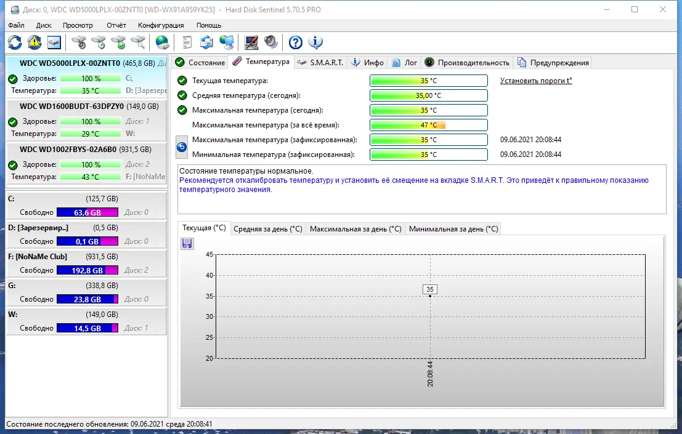The width and height of the screenshot is (682, 434).
Task: Click the blue reset arrow beside recorded temperatures
Action: point(182,147)
